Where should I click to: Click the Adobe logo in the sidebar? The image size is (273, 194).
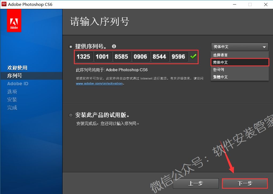tap(14, 20)
